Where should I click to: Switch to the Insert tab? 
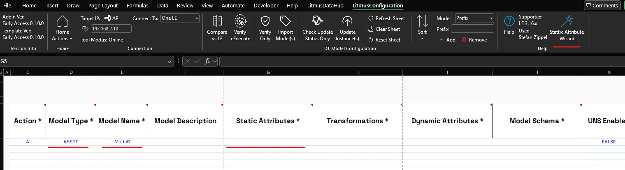pyautogui.click(x=51, y=5)
